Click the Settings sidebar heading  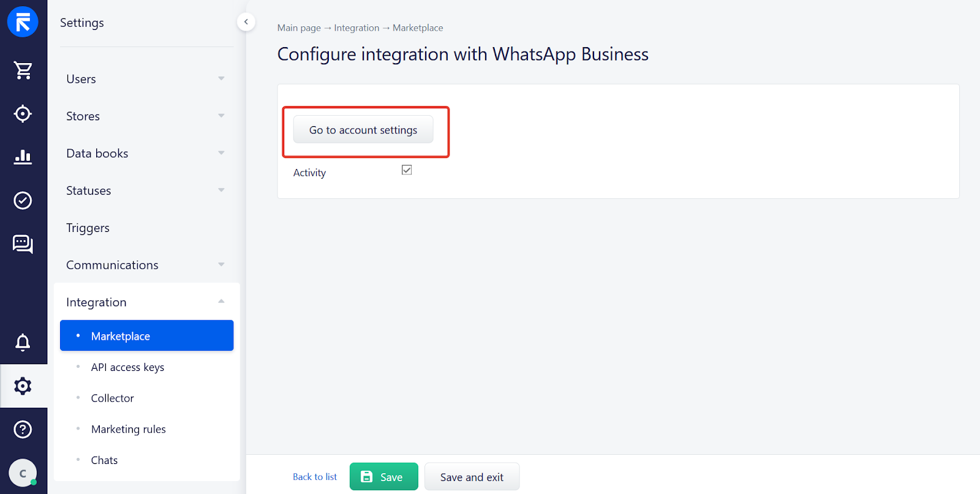pos(82,23)
